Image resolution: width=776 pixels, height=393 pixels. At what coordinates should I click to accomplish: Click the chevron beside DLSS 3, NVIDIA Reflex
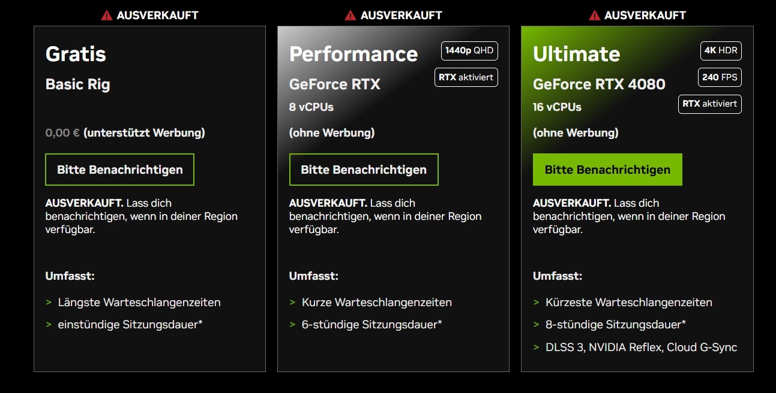pyautogui.click(x=536, y=347)
